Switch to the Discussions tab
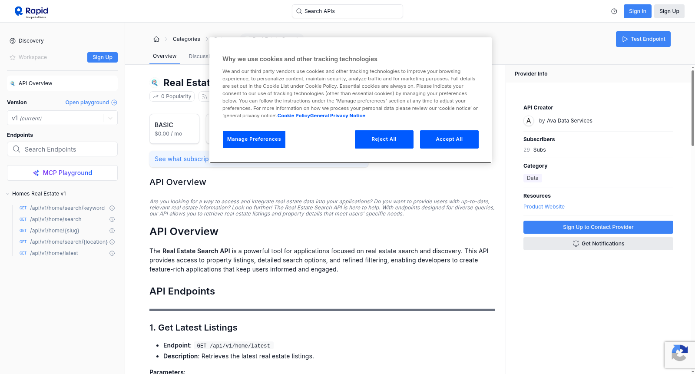Viewport: 695px width, 374px height. 199,56
